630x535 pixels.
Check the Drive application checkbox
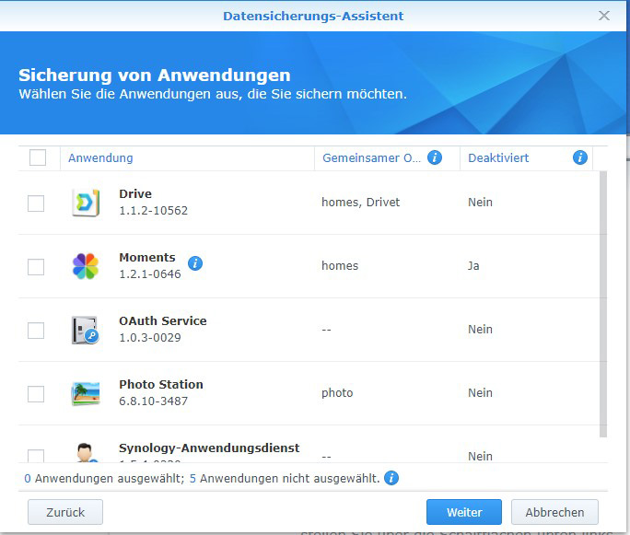[x=36, y=204]
